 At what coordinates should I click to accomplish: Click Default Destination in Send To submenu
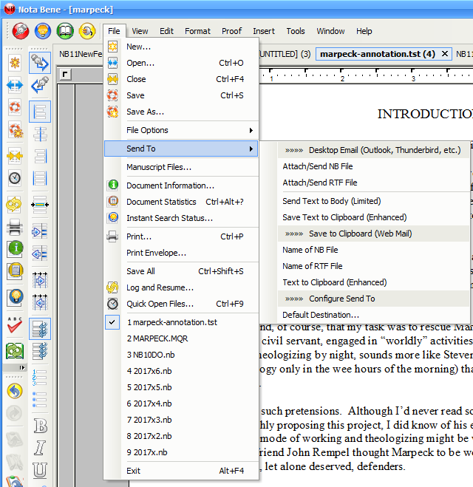click(x=321, y=315)
